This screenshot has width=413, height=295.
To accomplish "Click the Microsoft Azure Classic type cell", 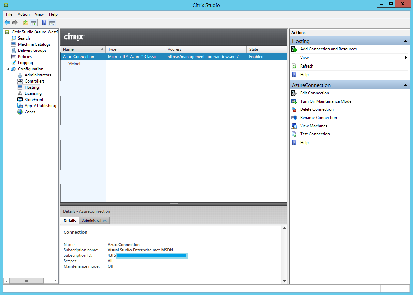I will (x=132, y=57).
